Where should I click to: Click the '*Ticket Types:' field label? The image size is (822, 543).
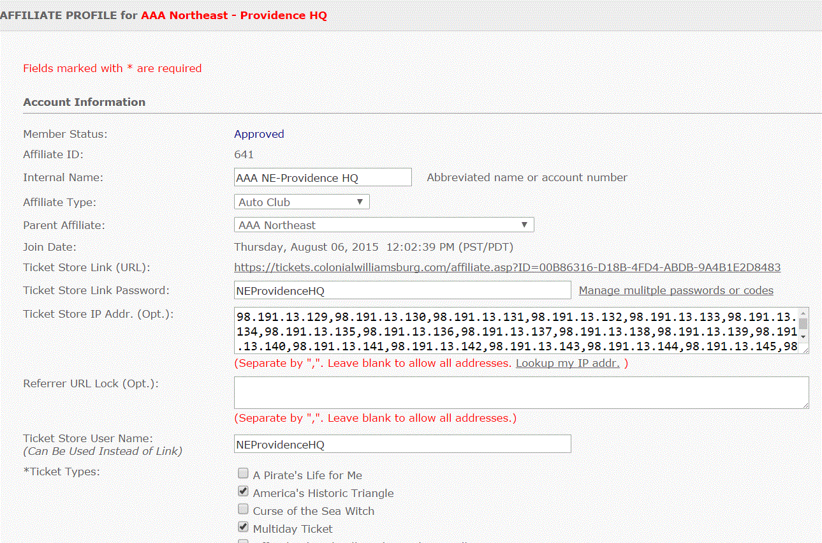coord(62,472)
